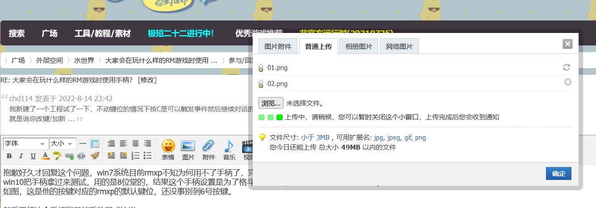Click the quoted post header by chd114
Viewport: 596px width, 208px height.
coord(61,98)
